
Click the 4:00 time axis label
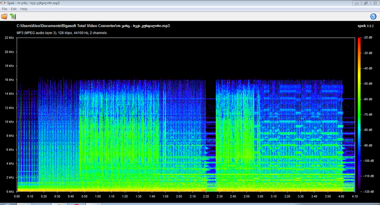click(x=341, y=196)
